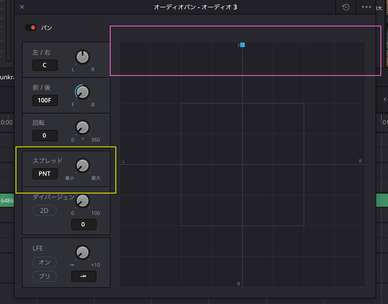388x304 pixels.
Task: Click the 回転 rotation knob
Action: pyautogui.click(x=83, y=128)
